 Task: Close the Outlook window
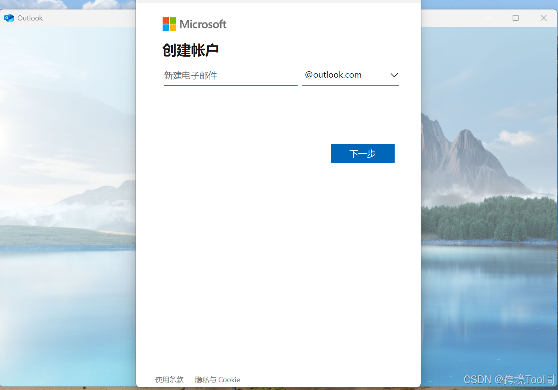click(543, 18)
